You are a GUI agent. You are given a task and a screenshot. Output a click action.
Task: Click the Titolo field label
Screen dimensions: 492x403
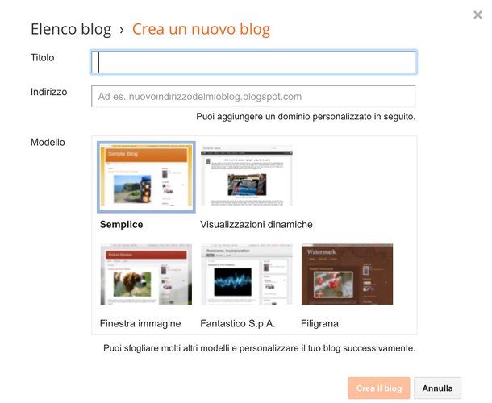43,58
